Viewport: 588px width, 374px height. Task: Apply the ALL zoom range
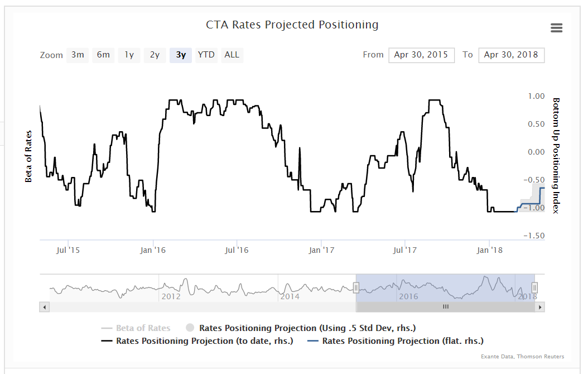tap(232, 55)
